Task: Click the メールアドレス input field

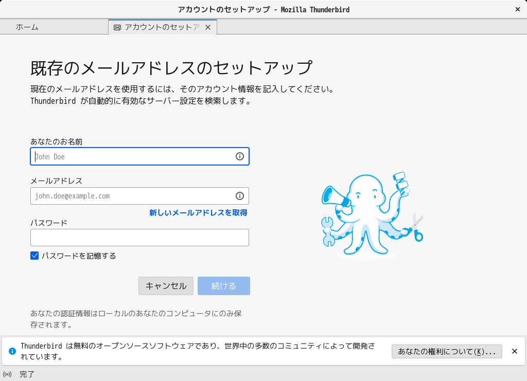Action: (x=140, y=196)
